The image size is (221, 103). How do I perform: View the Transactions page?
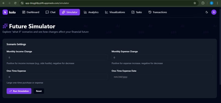pos(158,12)
